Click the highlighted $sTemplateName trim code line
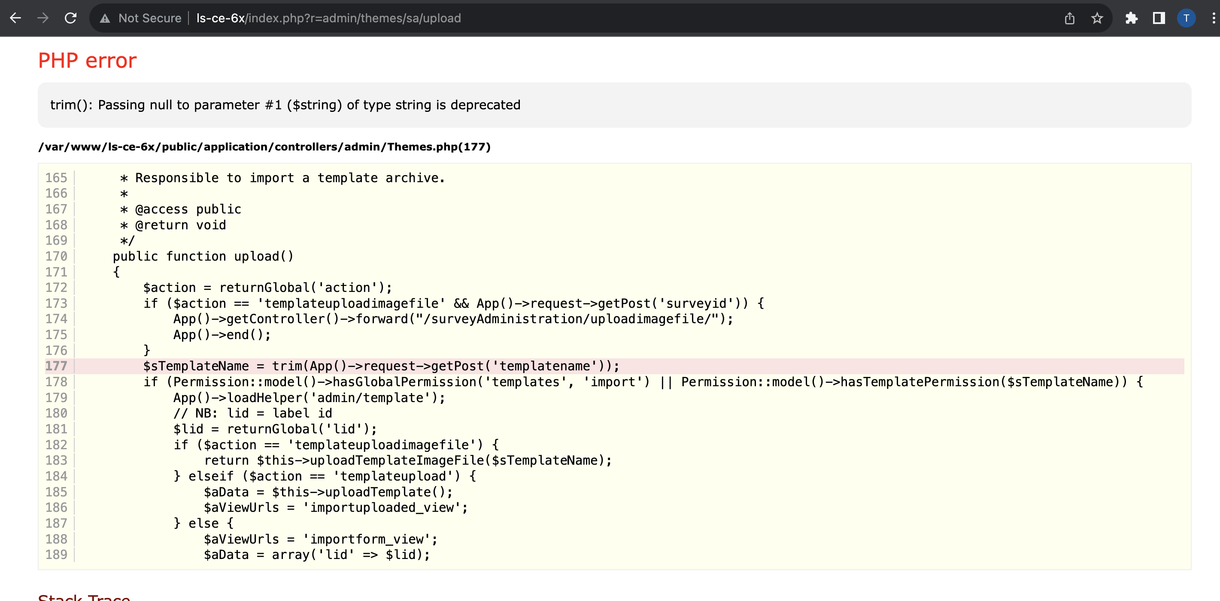Viewport: 1220px width, 601px height. tap(381, 366)
